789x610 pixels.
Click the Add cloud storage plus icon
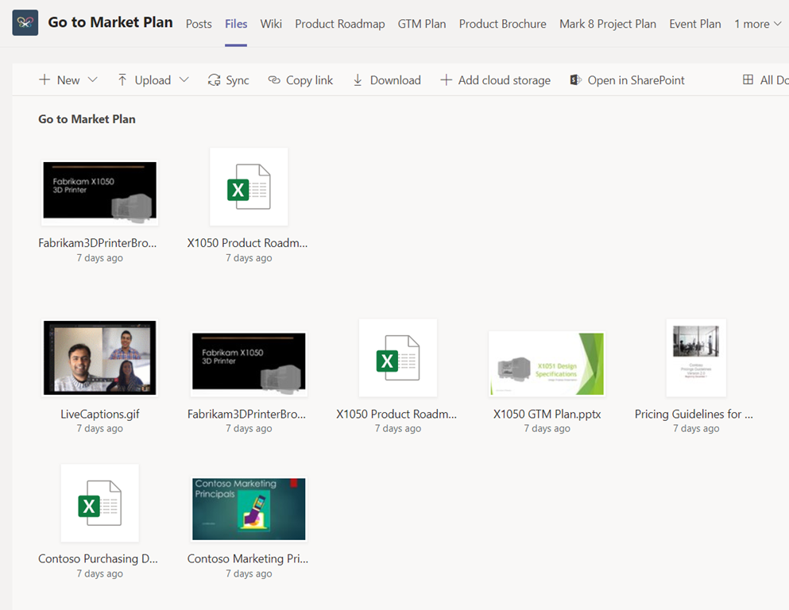click(446, 80)
